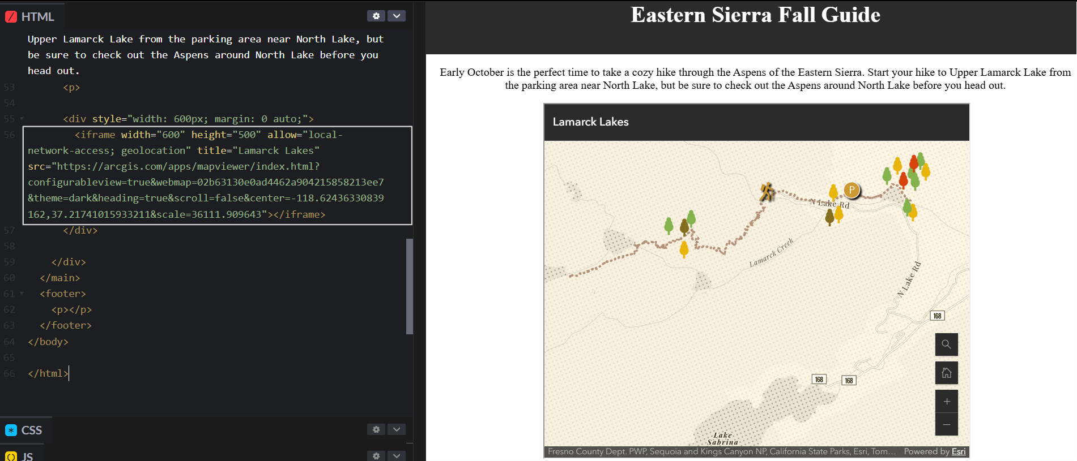Screen dimensions: 1077x461
Task: Expand the JS editor dropdown chevron
Action: (x=397, y=456)
